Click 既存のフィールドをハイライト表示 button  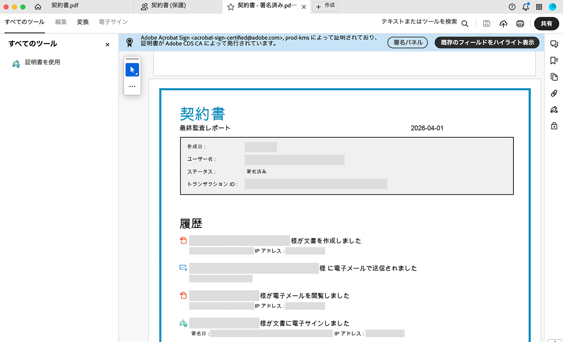pos(487,42)
